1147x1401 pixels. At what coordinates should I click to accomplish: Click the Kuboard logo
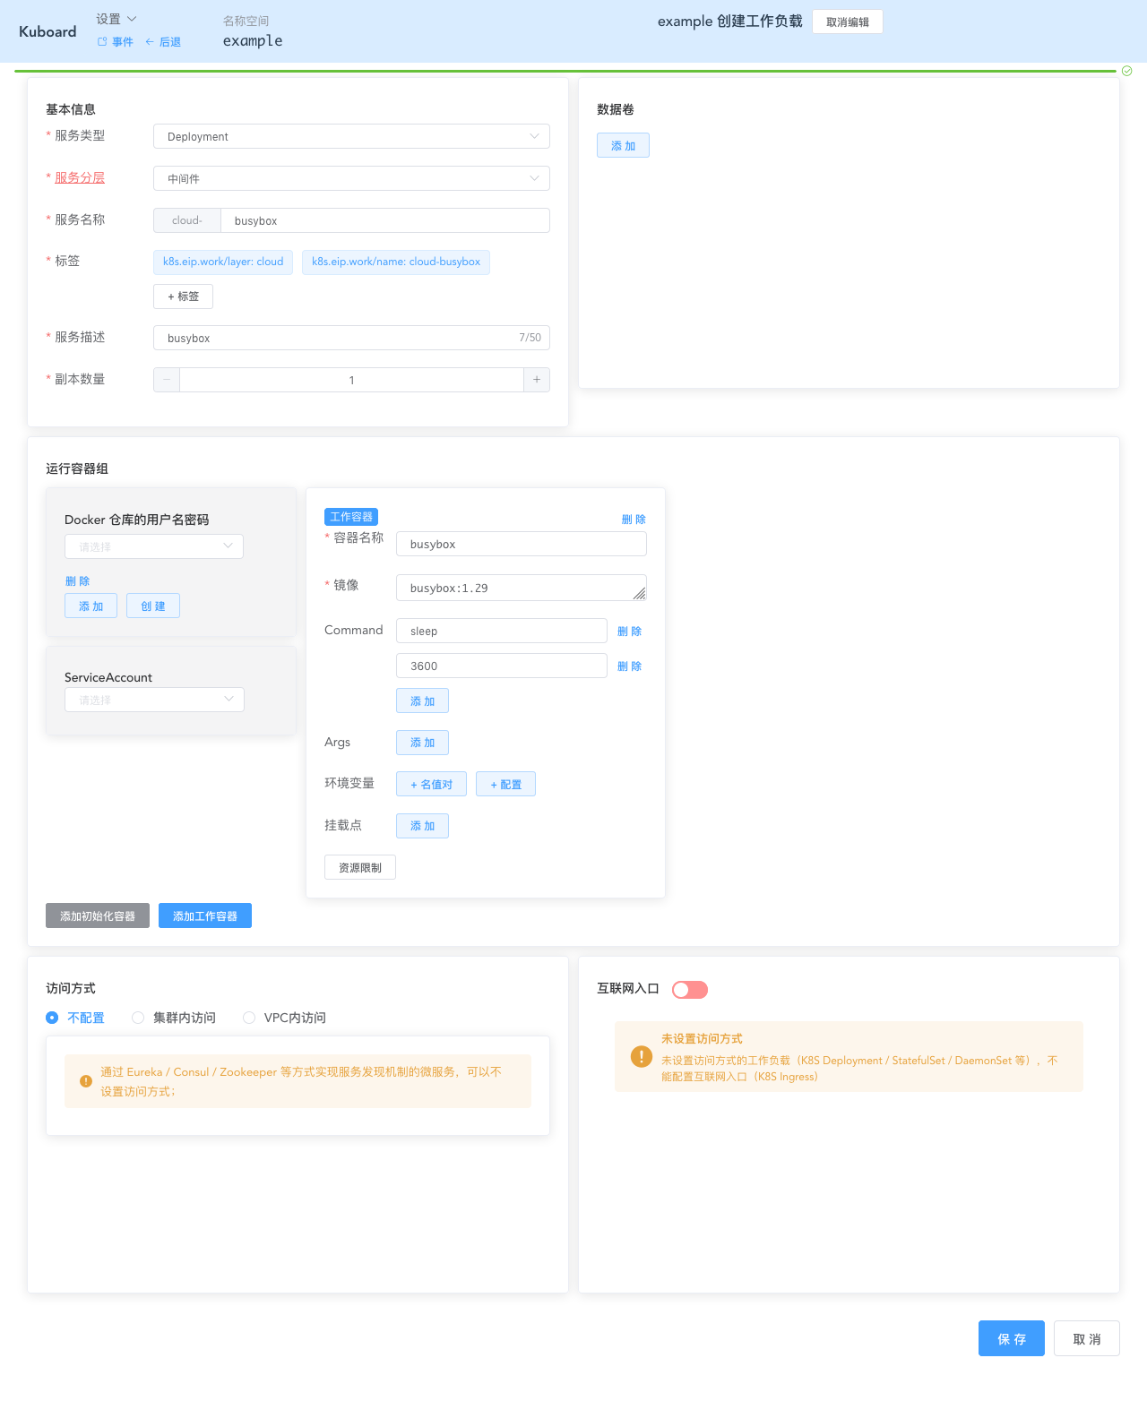[47, 31]
